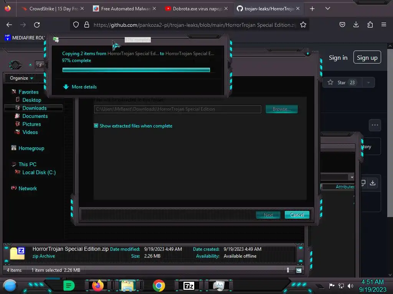This screenshot has width=393, height=294.
Task: Click Sign in on GitHub
Action: click(x=338, y=58)
